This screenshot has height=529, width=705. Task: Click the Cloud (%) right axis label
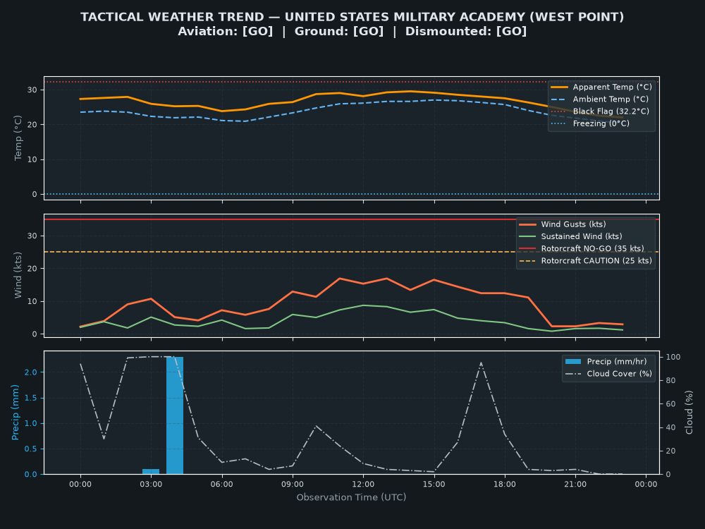[689, 413]
